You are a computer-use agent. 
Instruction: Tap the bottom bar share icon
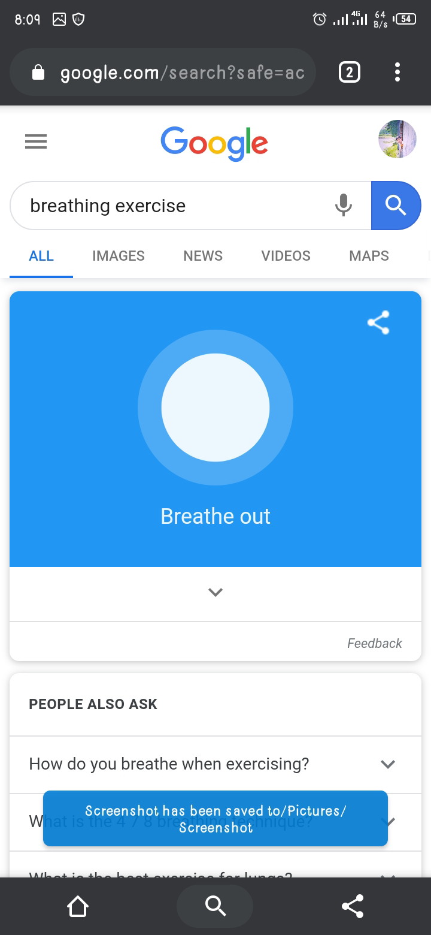(353, 906)
